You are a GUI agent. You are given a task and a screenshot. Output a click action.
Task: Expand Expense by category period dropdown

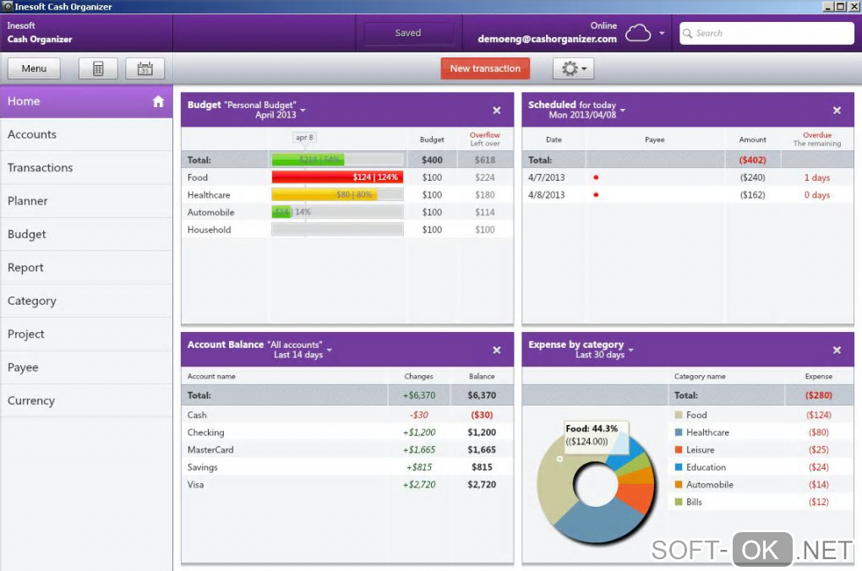click(631, 350)
